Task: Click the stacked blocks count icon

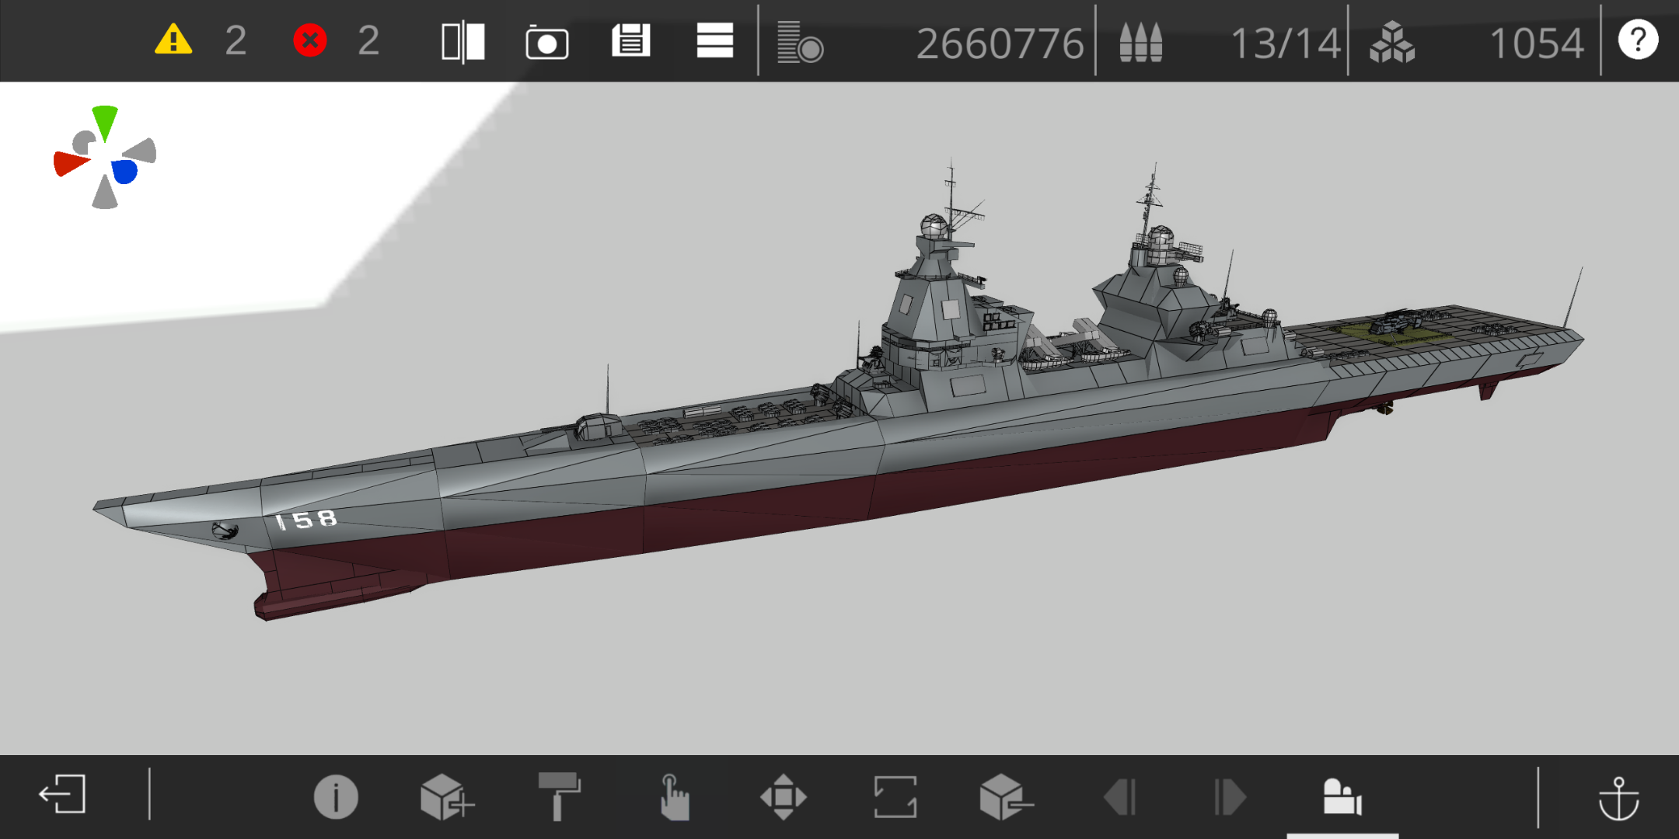Action: pyautogui.click(x=1392, y=42)
